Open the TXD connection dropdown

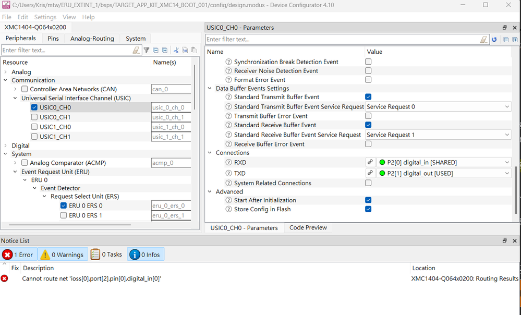(x=506, y=172)
